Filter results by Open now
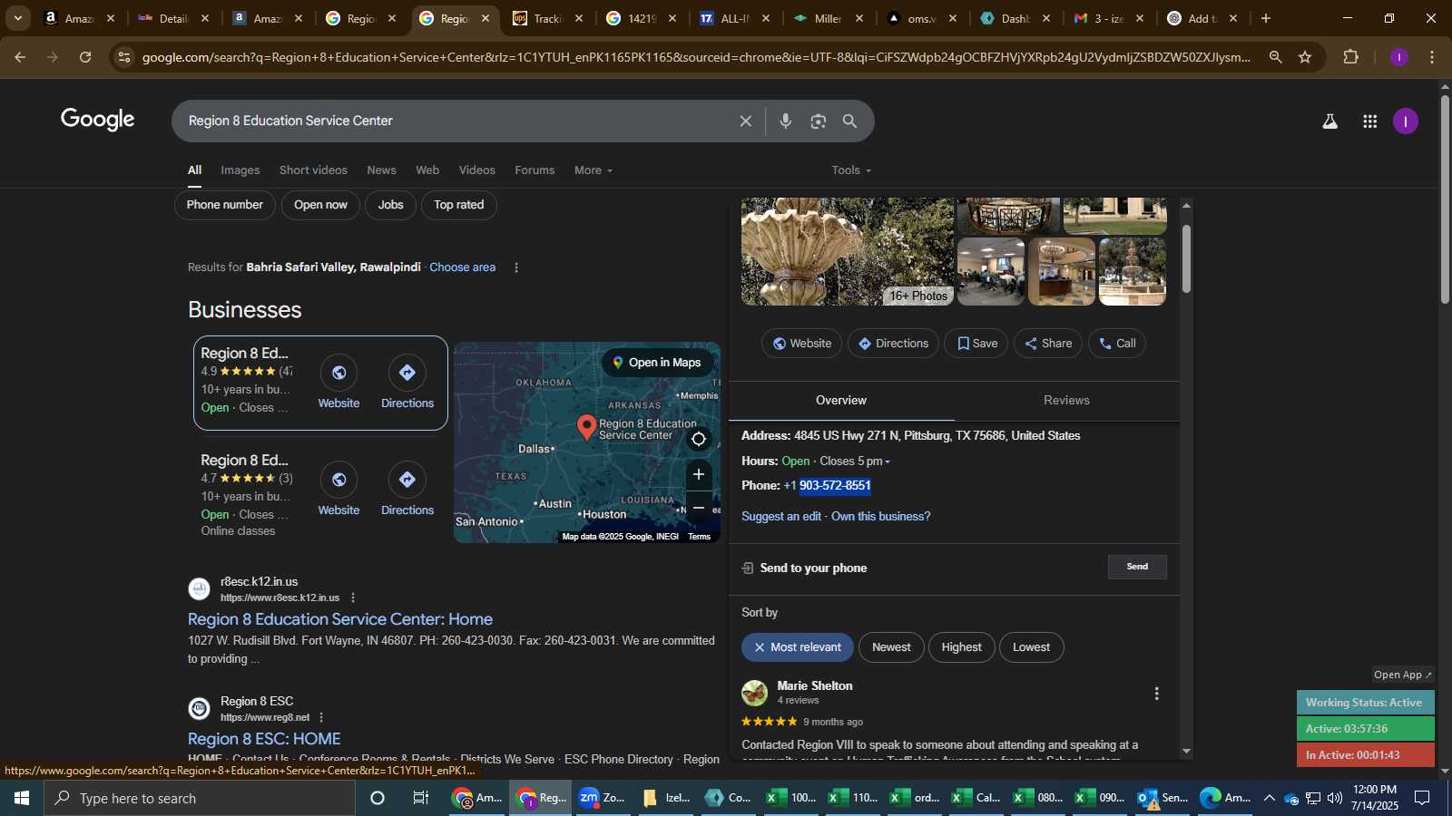The height and width of the screenshot is (816, 1452). click(x=320, y=205)
